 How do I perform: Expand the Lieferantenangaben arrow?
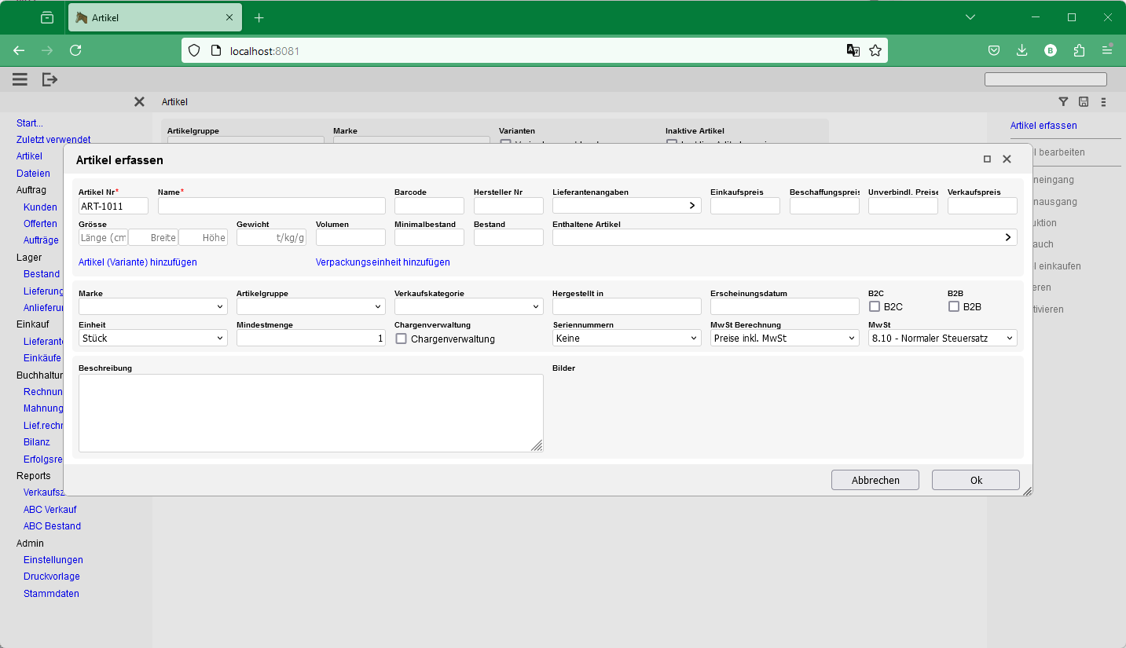[691, 206]
